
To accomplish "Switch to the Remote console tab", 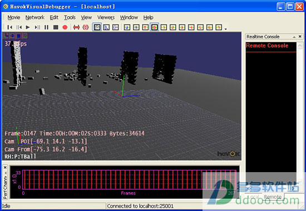I will tap(273, 197).
